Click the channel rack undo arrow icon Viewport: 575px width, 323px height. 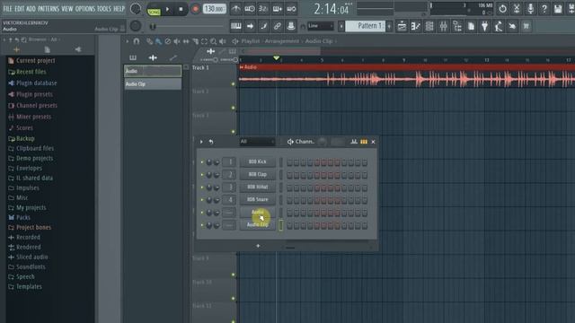[x=211, y=142]
